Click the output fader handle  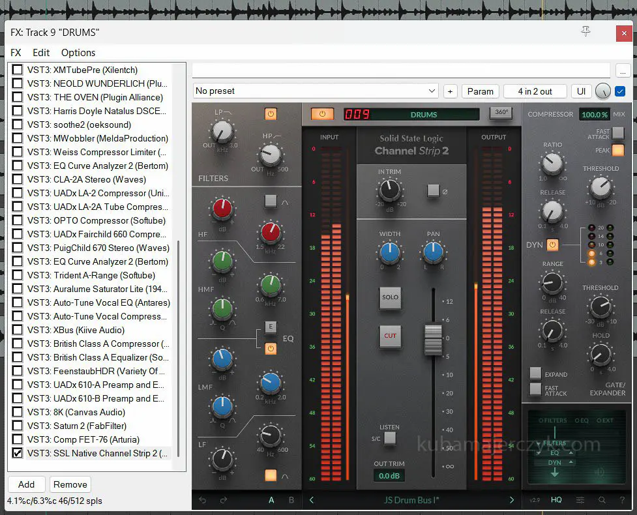click(x=433, y=339)
